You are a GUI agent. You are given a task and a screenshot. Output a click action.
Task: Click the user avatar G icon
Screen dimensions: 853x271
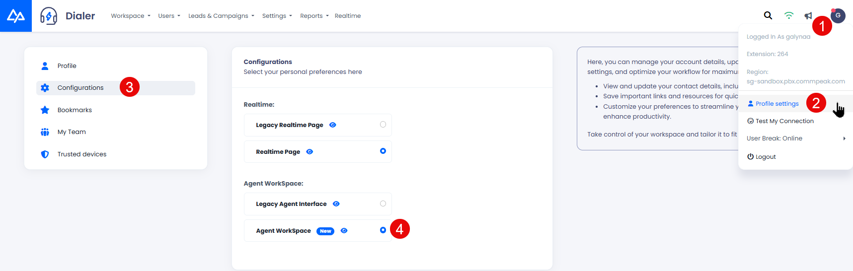pyautogui.click(x=838, y=15)
